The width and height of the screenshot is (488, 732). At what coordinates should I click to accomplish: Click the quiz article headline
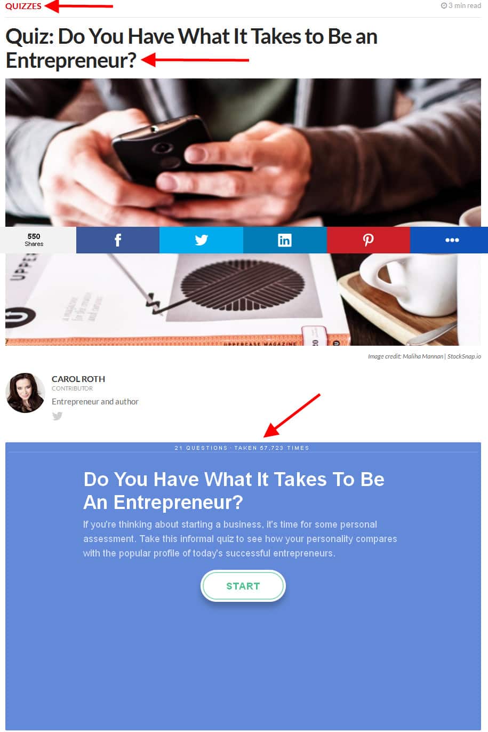coord(191,48)
